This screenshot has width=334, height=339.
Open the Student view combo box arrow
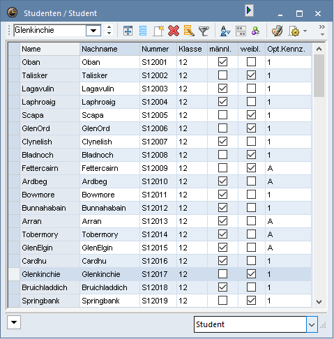[312, 324]
